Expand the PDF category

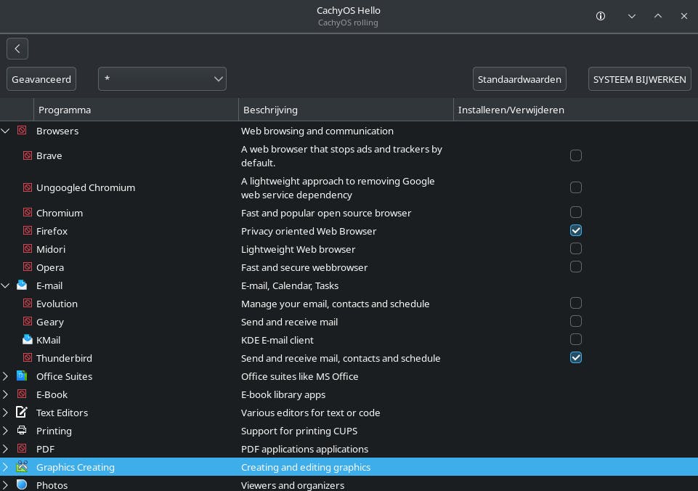click(x=6, y=449)
